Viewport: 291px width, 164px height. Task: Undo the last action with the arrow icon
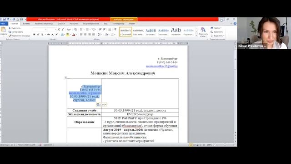8,19
